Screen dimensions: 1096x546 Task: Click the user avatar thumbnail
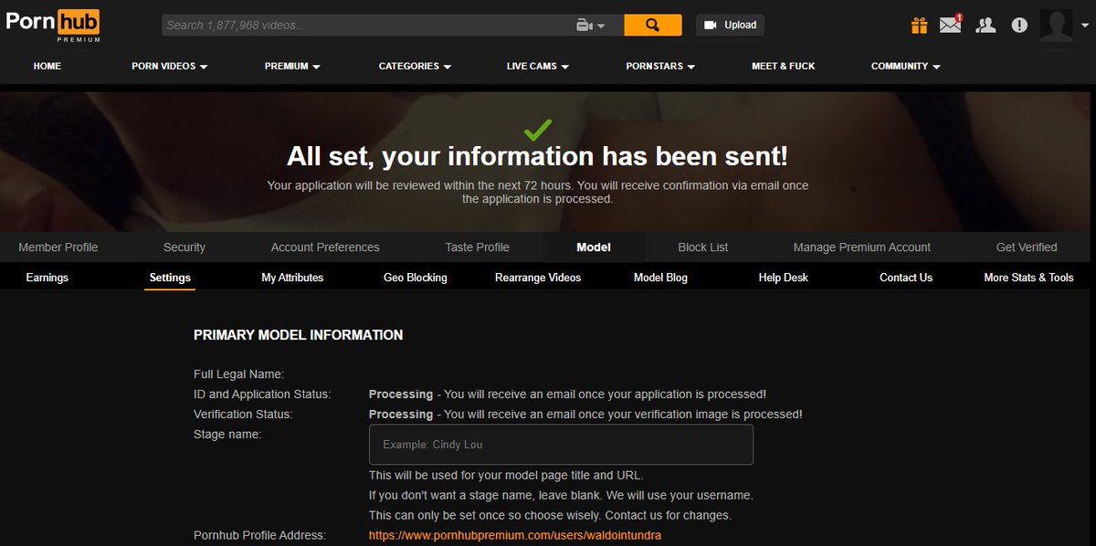(x=1057, y=26)
